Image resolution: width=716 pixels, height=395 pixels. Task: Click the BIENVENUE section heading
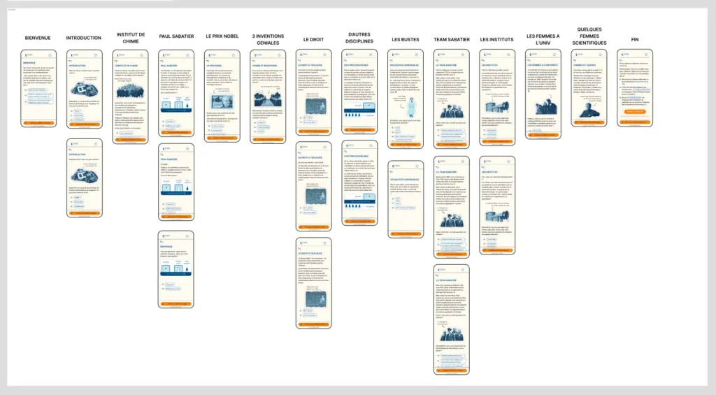[x=38, y=38]
